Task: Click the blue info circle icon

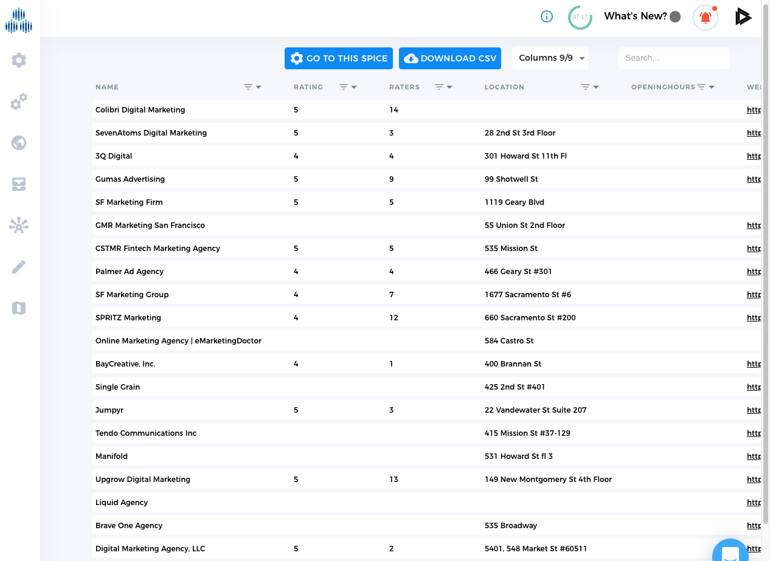Action: coord(547,17)
